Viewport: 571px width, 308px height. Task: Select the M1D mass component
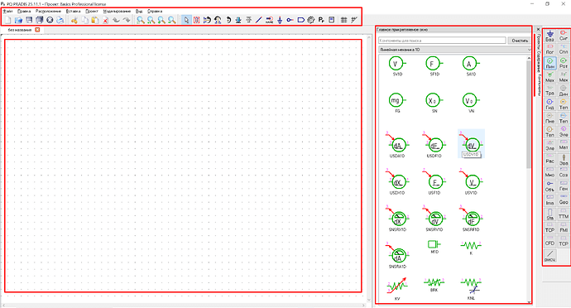434,247
